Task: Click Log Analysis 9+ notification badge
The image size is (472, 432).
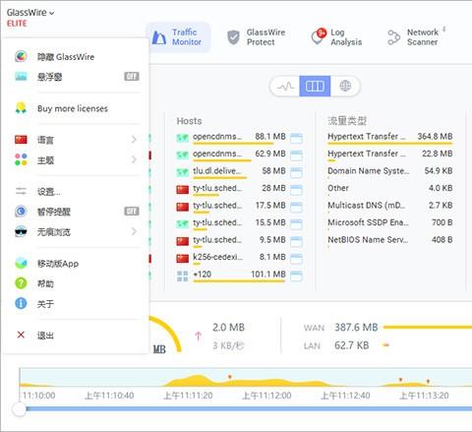Action: 322,32
